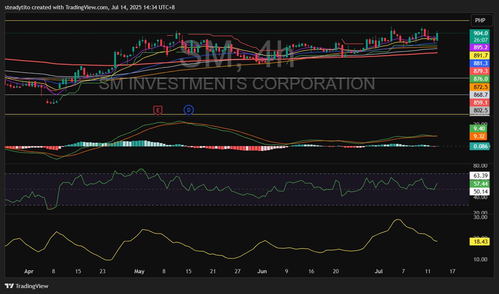Click the 16 date on time axis

(x=311, y=272)
